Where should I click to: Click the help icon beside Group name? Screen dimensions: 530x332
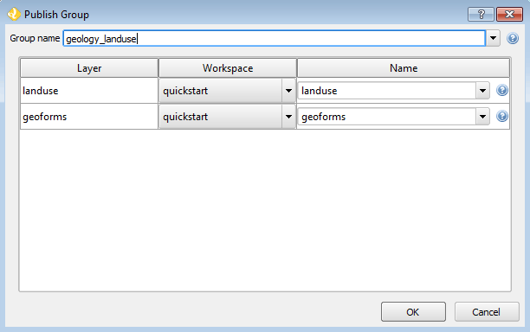click(513, 38)
